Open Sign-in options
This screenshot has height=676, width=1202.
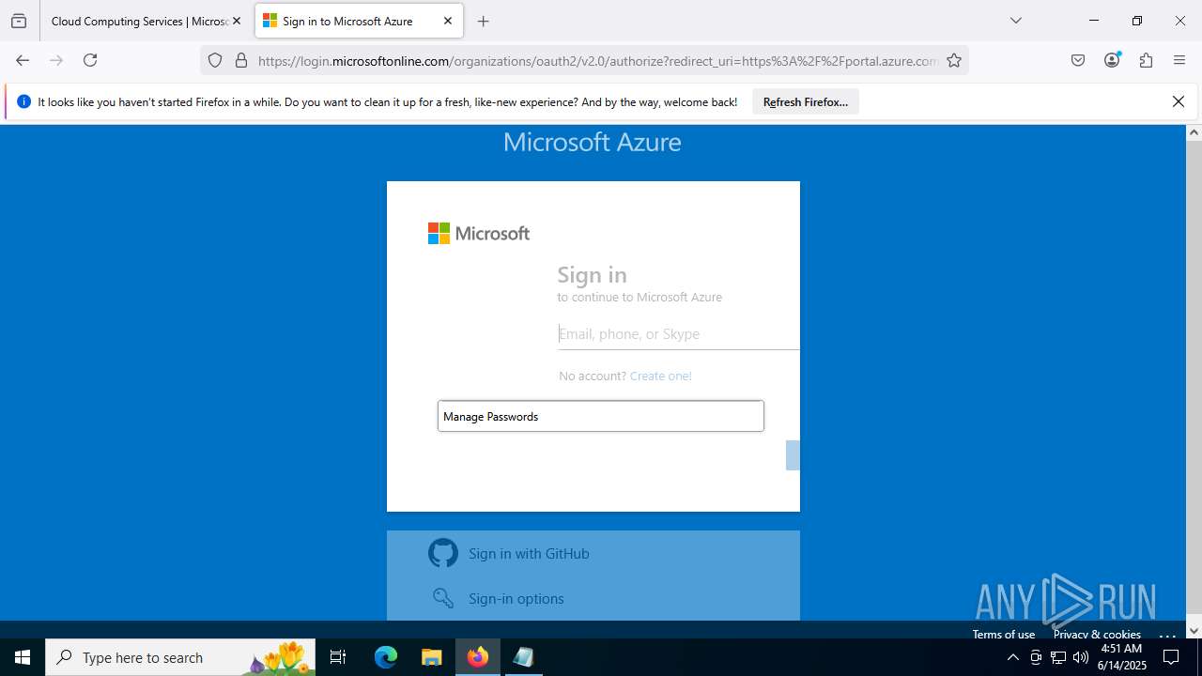pos(593,598)
